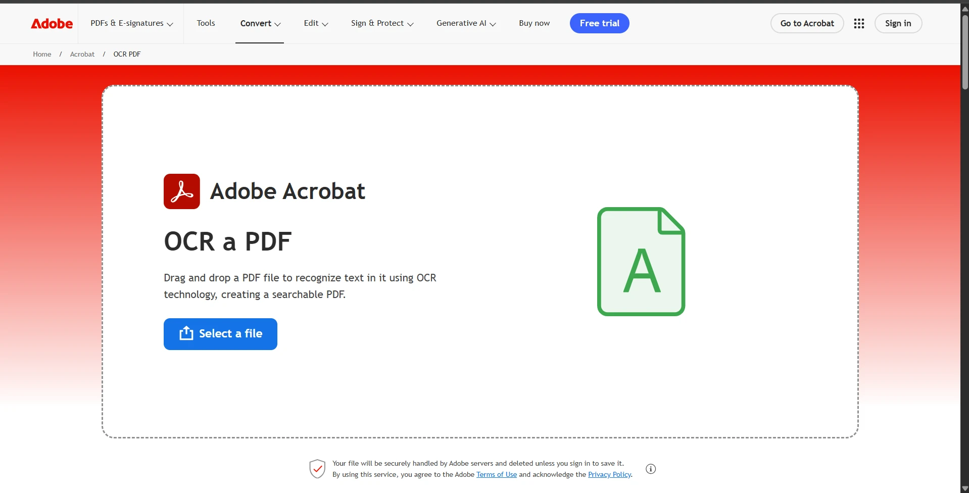Go to Acrobat breadcrumb
The width and height of the screenshot is (969, 493).
tap(82, 54)
